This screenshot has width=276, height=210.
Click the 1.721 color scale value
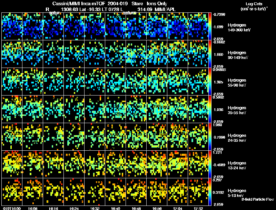pyautogui.click(x=217, y=152)
